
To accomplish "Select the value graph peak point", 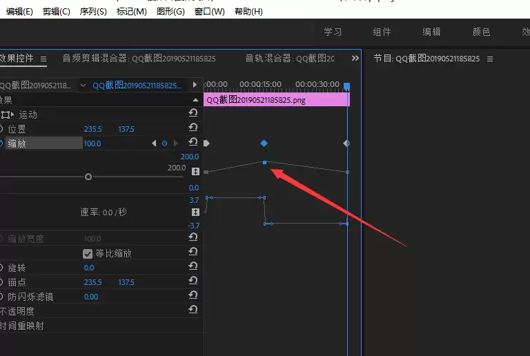I will [265, 162].
